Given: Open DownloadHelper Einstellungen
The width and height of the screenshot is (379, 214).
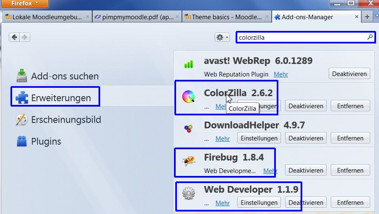Looking at the screenshot, I should pos(259,138).
